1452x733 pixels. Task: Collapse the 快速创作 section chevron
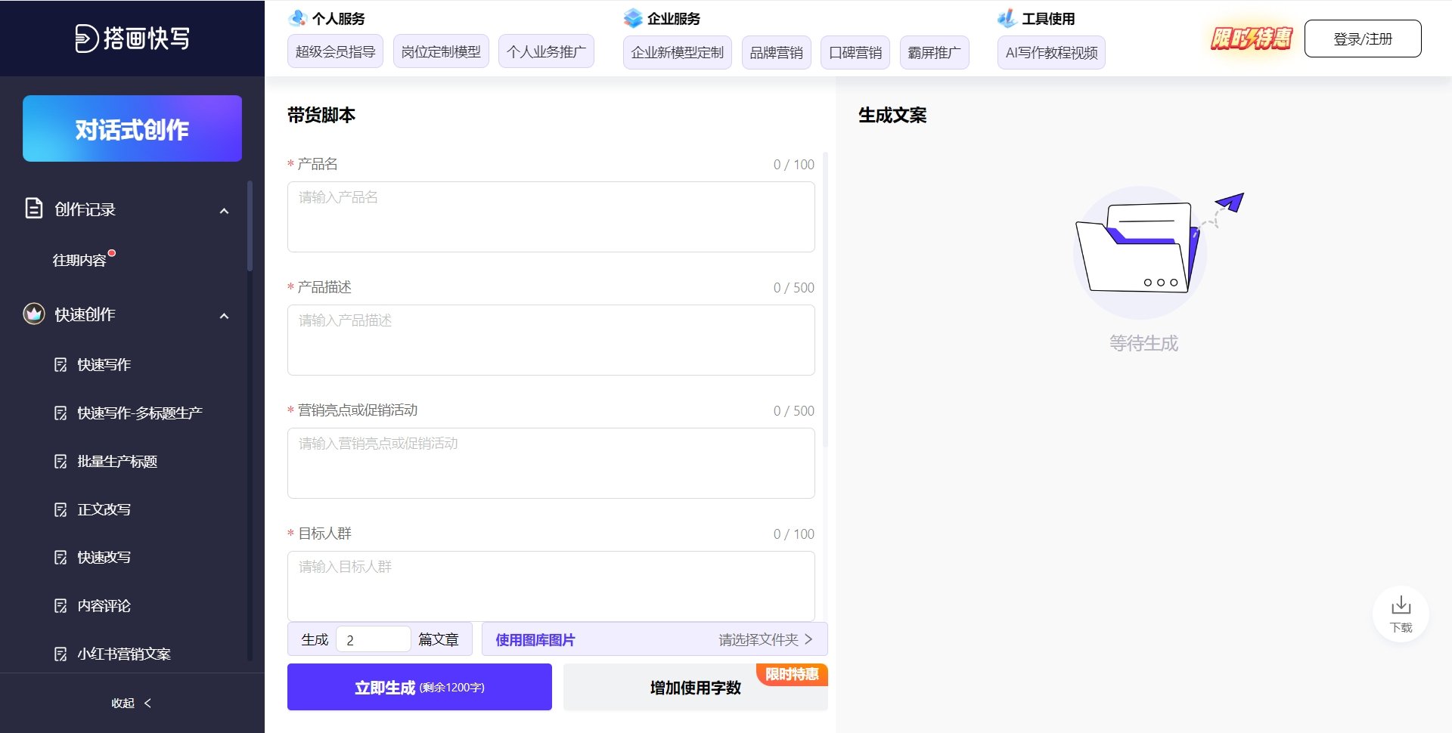(x=224, y=316)
